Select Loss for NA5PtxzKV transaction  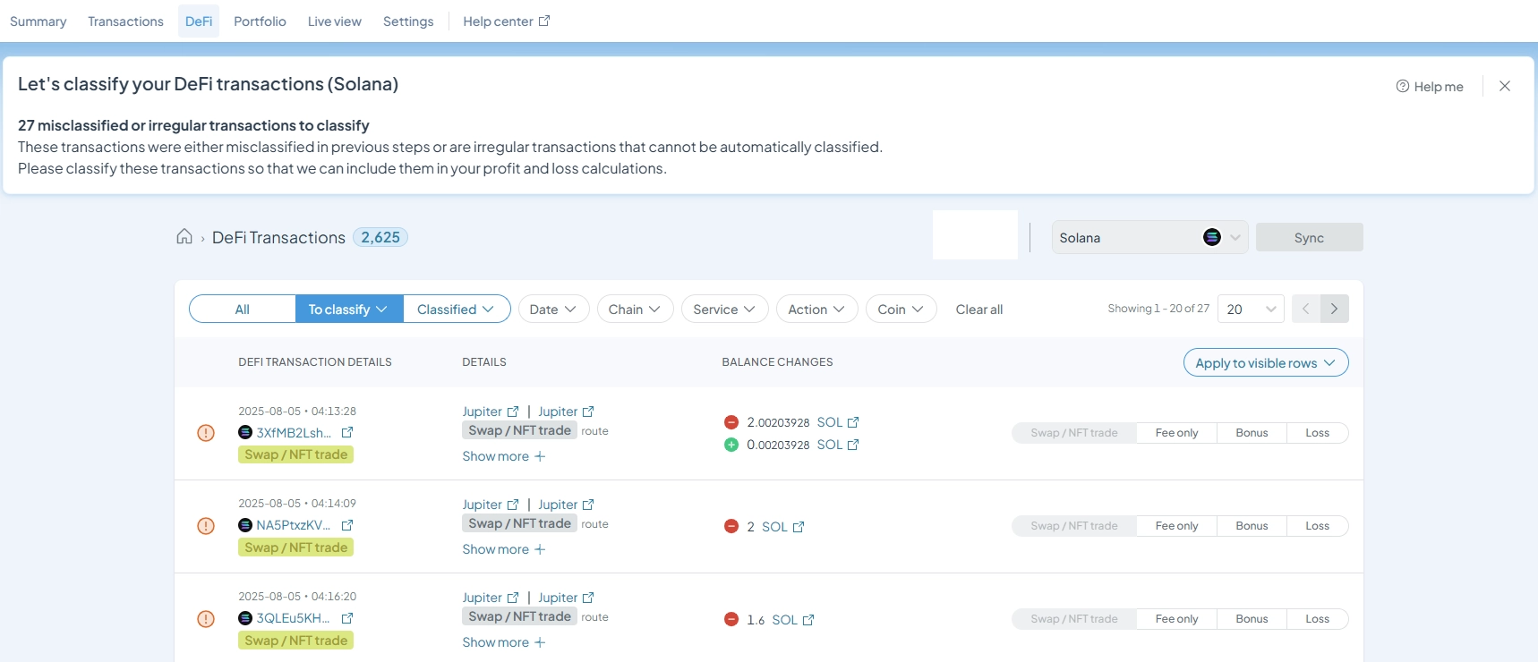(x=1317, y=526)
